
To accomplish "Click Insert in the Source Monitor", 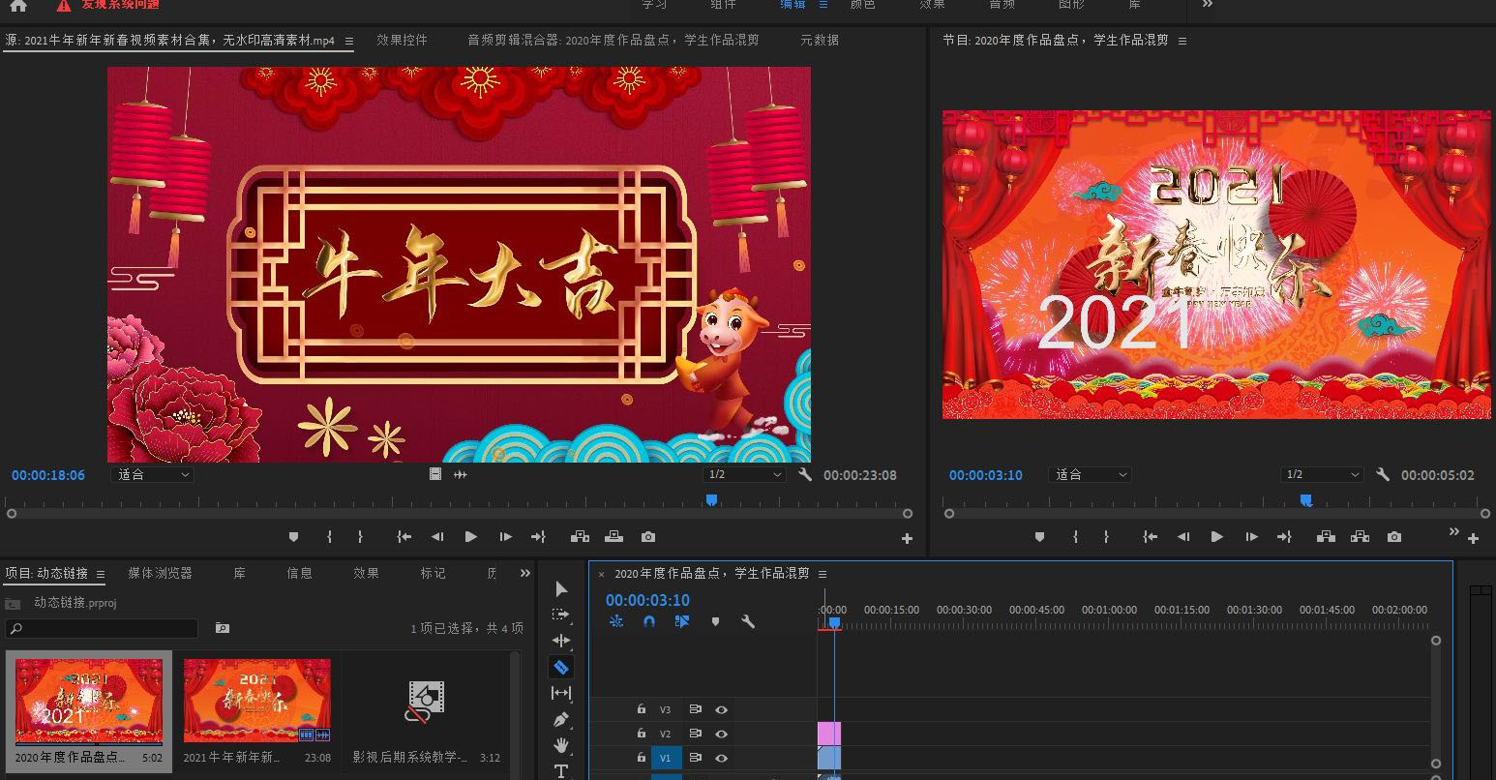I will [581, 537].
